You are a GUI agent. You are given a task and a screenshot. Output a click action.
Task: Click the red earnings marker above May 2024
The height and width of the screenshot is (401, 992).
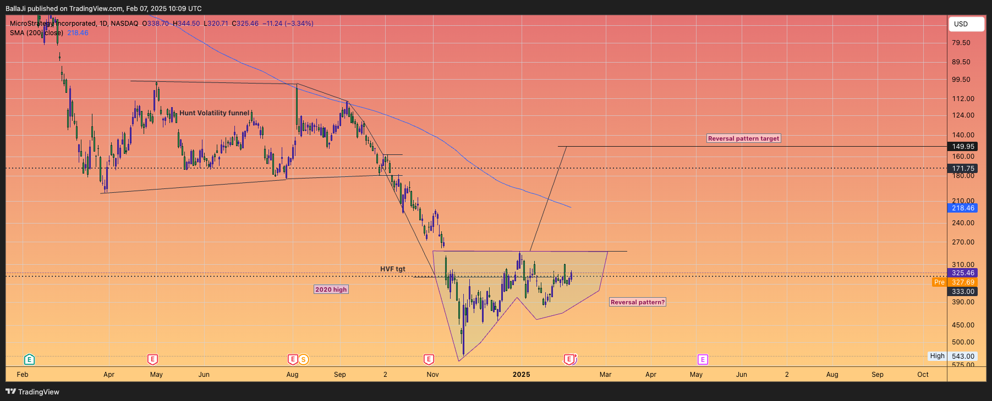152,360
